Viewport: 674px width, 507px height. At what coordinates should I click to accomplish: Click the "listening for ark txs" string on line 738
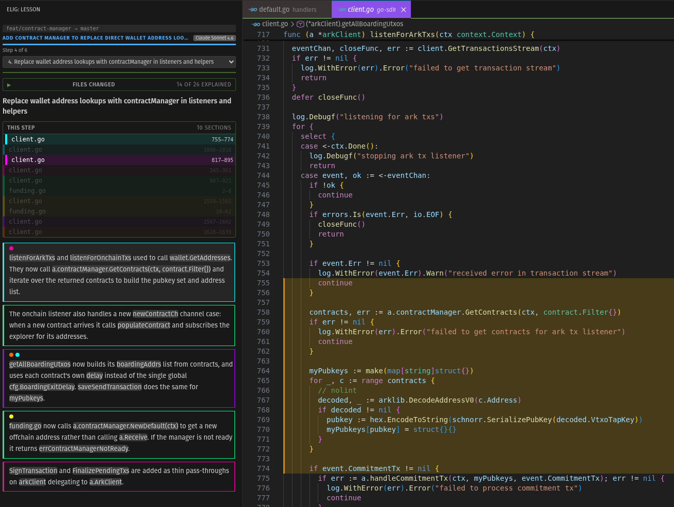(x=389, y=117)
